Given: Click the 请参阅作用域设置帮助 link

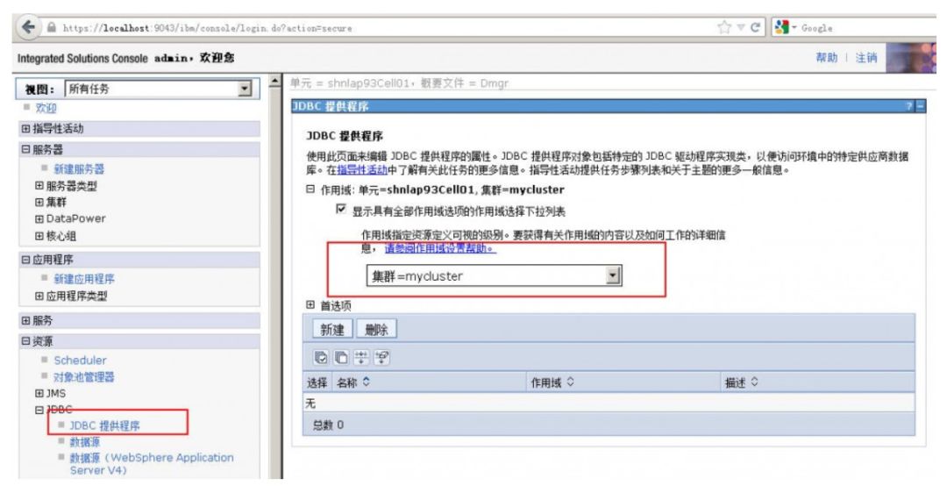Looking at the screenshot, I should pos(440,248).
